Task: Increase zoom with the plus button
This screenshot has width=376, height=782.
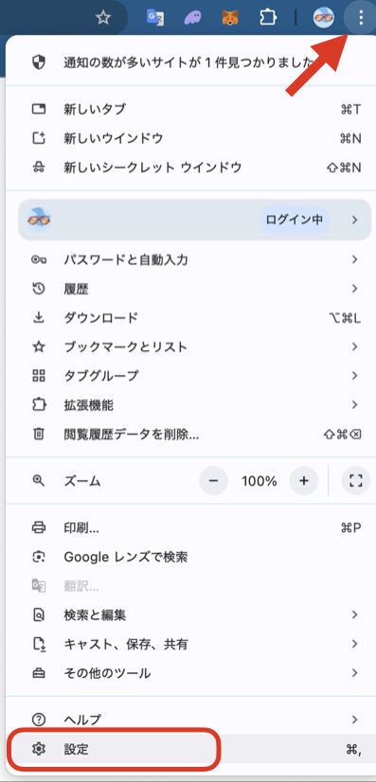Action: [304, 481]
